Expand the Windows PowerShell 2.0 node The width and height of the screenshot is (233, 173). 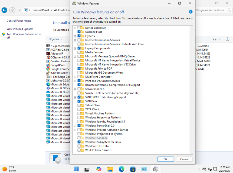pyautogui.click(x=75, y=126)
